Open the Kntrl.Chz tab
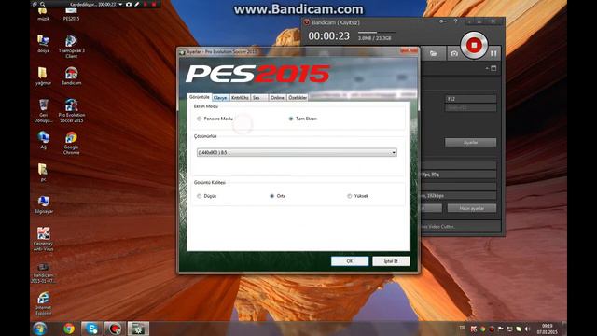This screenshot has width=597, height=336. 240,98
